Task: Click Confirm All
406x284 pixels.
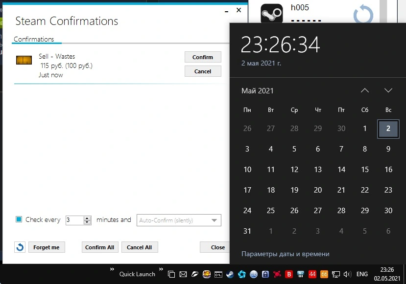Action: (100, 247)
